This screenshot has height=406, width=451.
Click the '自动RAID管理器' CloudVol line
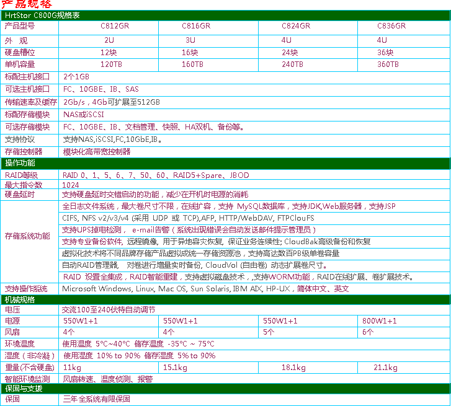[194, 265]
